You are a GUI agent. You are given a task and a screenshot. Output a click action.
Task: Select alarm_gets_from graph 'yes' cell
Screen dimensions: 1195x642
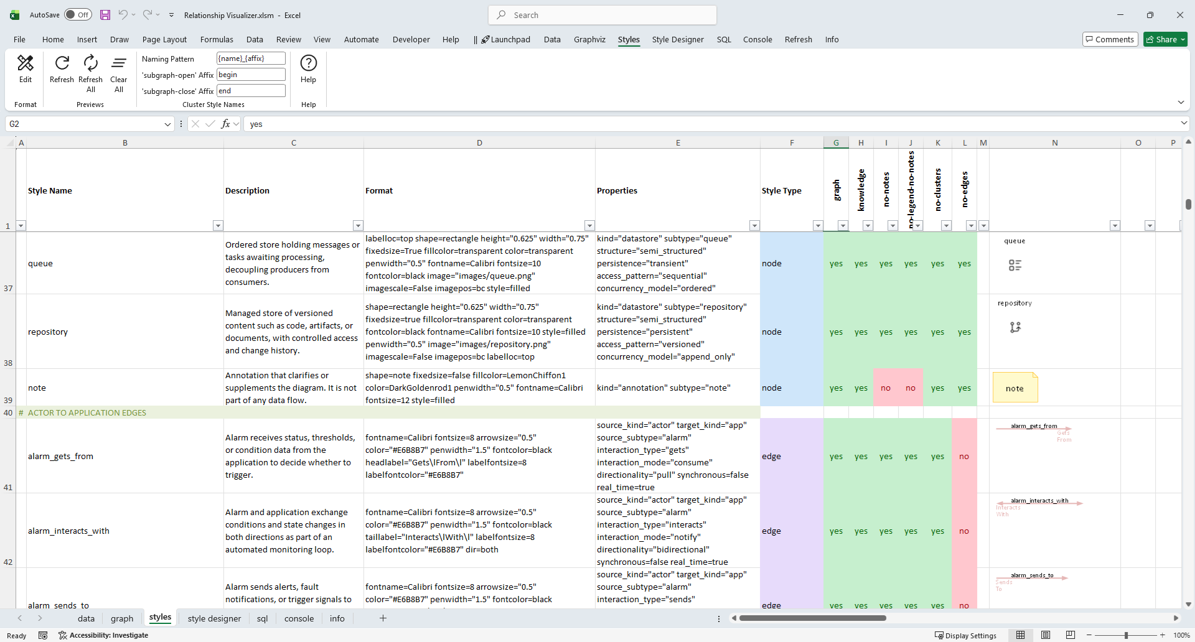pos(836,456)
